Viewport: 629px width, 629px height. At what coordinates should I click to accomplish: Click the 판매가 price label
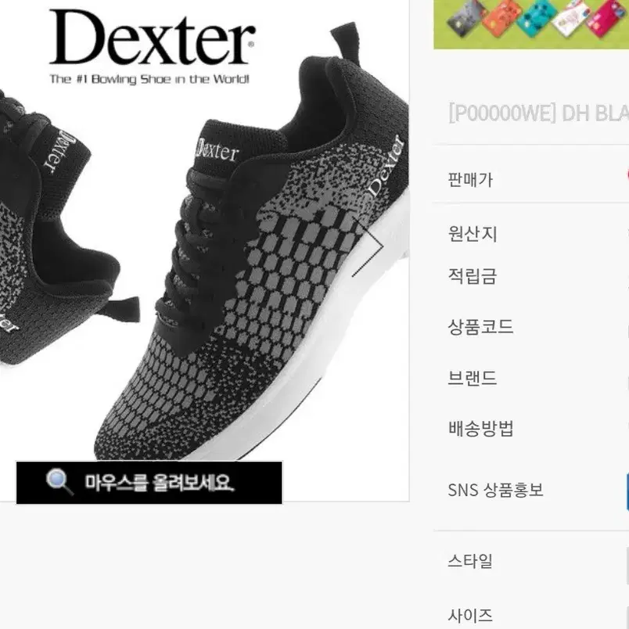click(x=470, y=179)
